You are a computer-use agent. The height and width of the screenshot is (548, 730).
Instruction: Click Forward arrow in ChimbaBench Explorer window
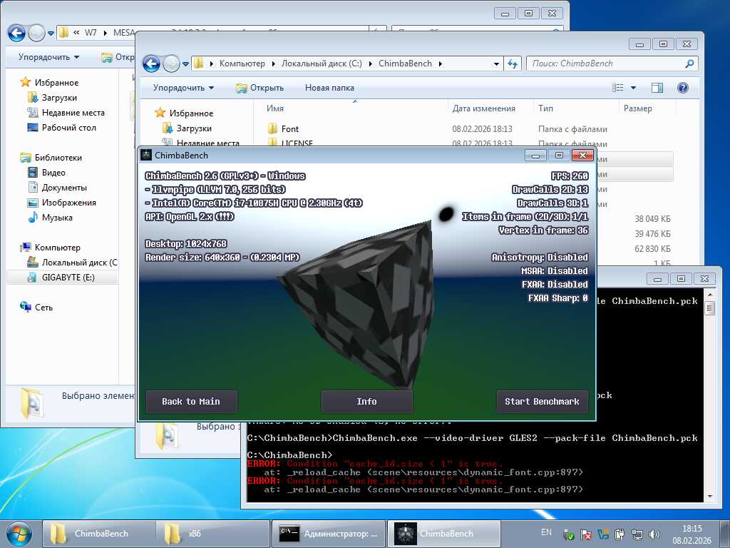(171, 64)
